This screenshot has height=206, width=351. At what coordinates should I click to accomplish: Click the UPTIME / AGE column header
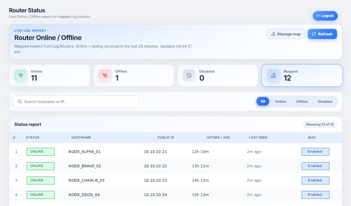[x=218, y=138]
